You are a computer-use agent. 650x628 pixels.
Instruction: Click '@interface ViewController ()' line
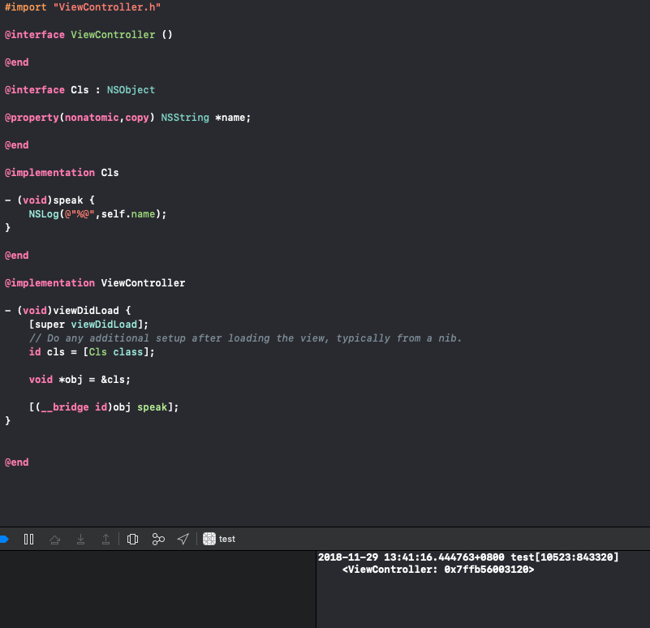(88, 35)
